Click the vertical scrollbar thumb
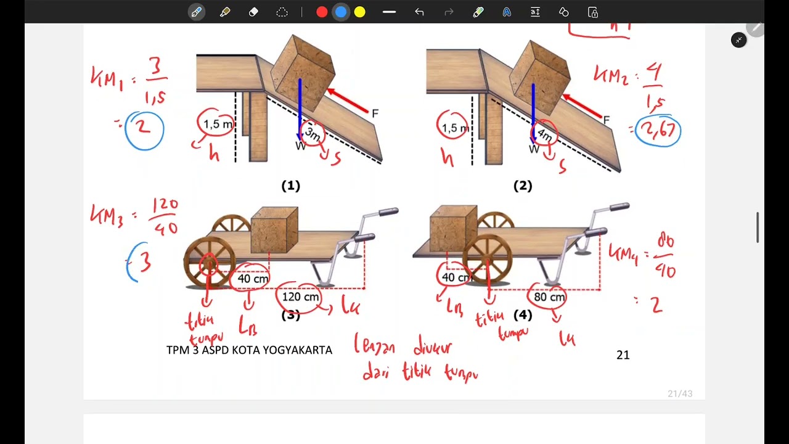 click(x=758, y=228)
